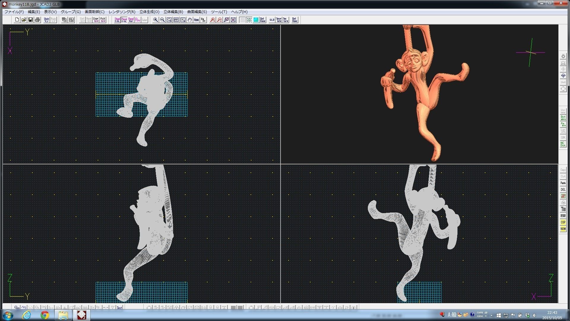Click the Angle measure icon
The height and width of the screenshot is (321, 570).
click(563, 125)
